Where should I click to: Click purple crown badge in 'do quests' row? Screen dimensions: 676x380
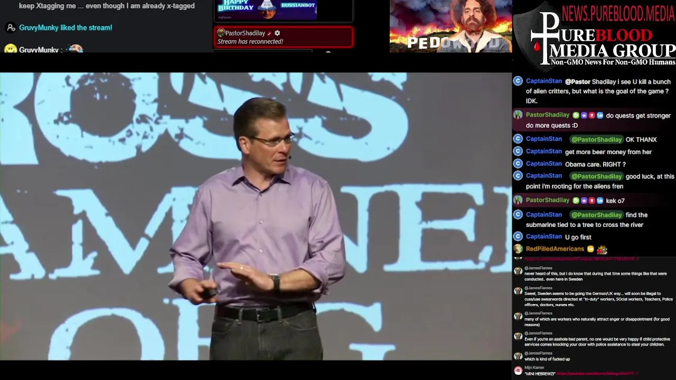click(x=584, y=116)
